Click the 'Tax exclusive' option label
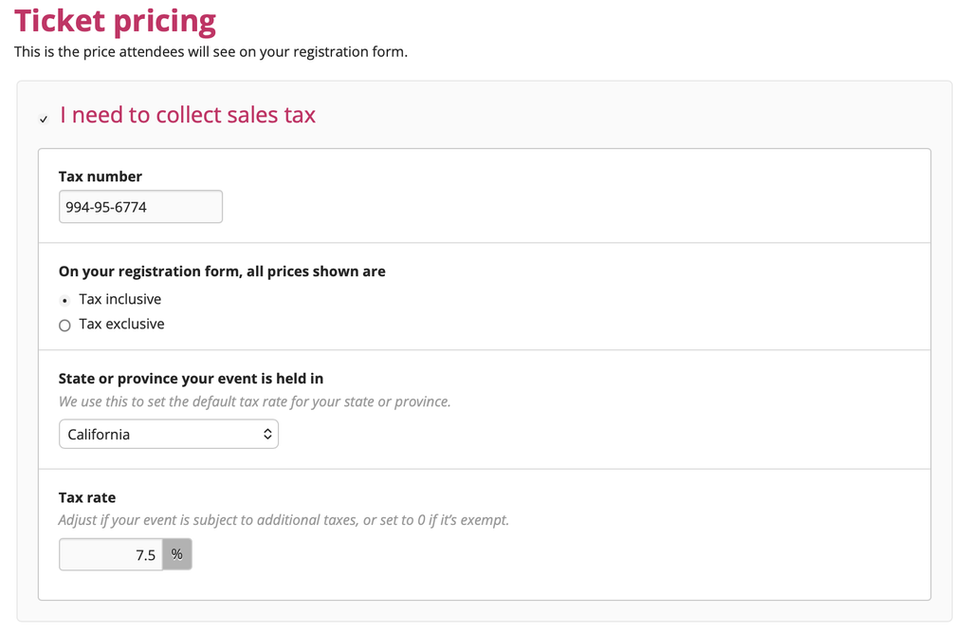The image size is (971, 634). click(122, 325)
